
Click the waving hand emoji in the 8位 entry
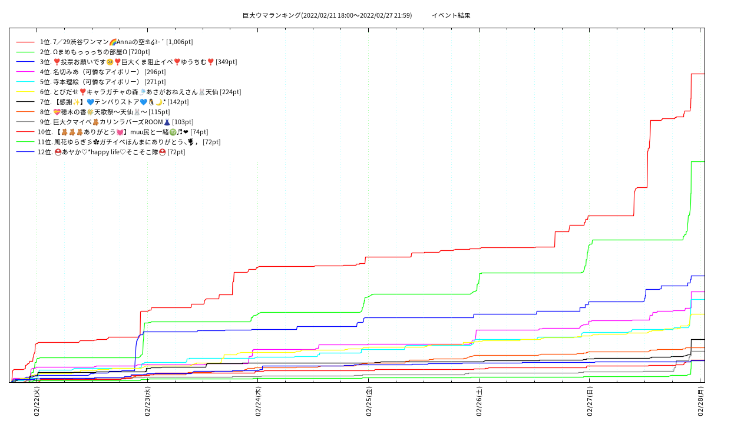[x=90, y=112]
